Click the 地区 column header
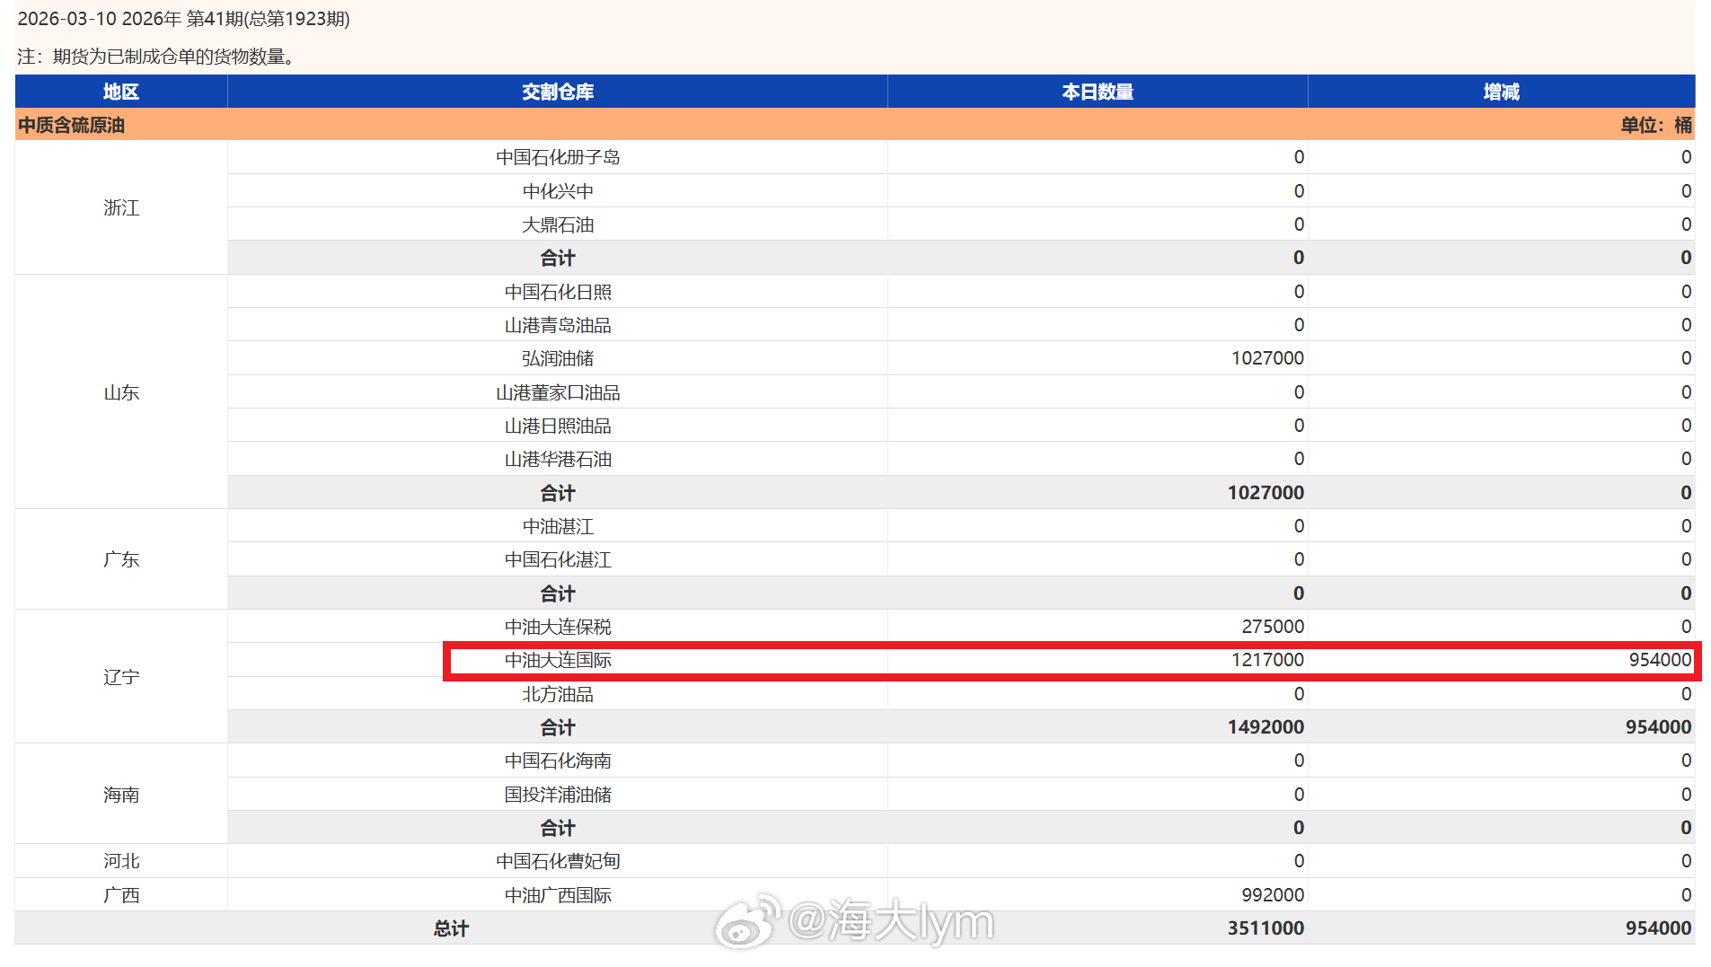The image size is (1711, 967). click(120, 91)
